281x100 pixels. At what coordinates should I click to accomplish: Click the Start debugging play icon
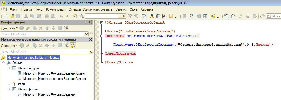tap(213, 16)
